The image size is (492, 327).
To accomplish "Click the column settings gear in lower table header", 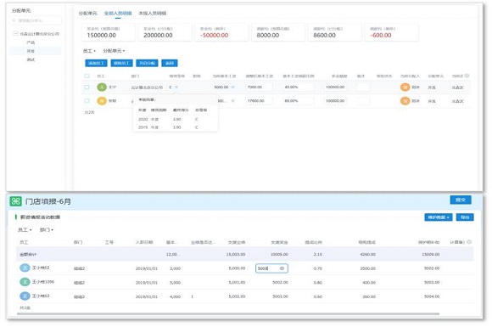I will [x=469, y=242].
